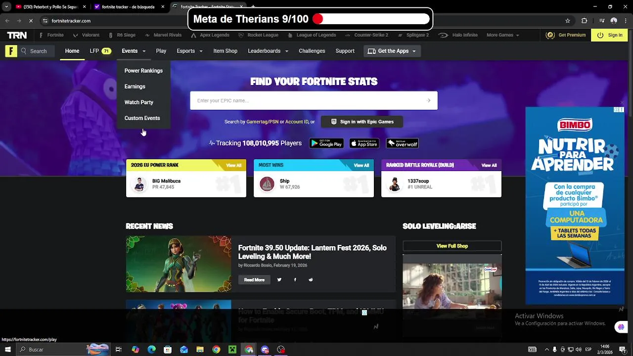Open the 39.50 Update article thumbnail
This screenshot has height=356, width=633.
point(179,264)
